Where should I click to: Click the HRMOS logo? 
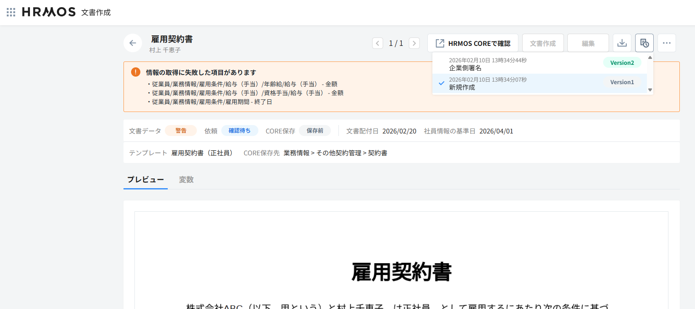tap(49, 12)
